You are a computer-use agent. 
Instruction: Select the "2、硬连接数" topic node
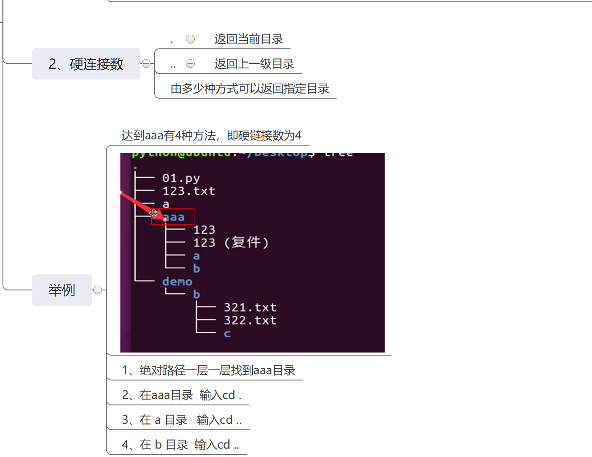click(86, 64)
